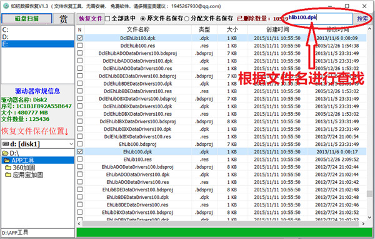The height and width of the screenshot is (239, 375).
Task: Click the 恢复文件 recover files button
Action: [91, 19]
